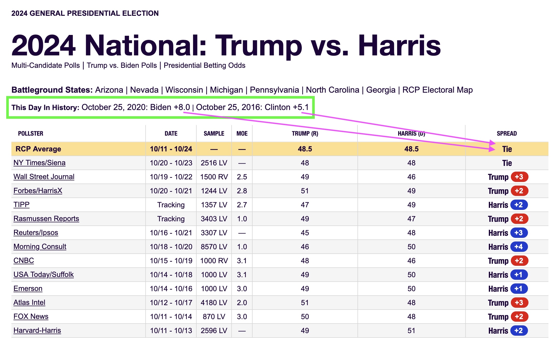Viewport: 558px width, 352px height.
Task: Open the Morning Consult poll link
Action: click(x=40, y=247)
